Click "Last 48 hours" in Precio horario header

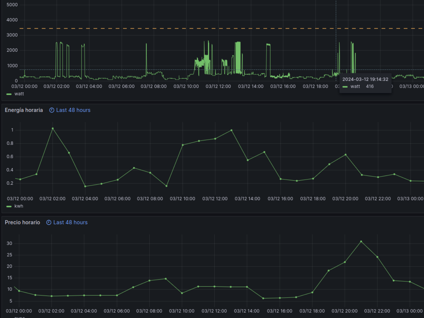click(x=70, y=223)
